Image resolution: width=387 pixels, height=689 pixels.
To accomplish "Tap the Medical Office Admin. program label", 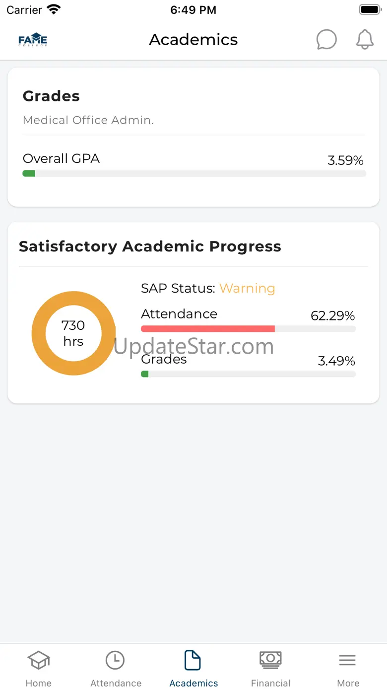I will [x=88, y=120].
